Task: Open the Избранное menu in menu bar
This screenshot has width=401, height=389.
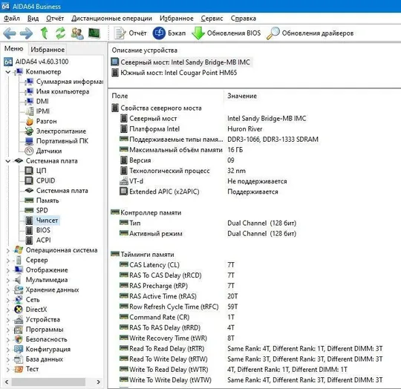Action: (177, 19)
